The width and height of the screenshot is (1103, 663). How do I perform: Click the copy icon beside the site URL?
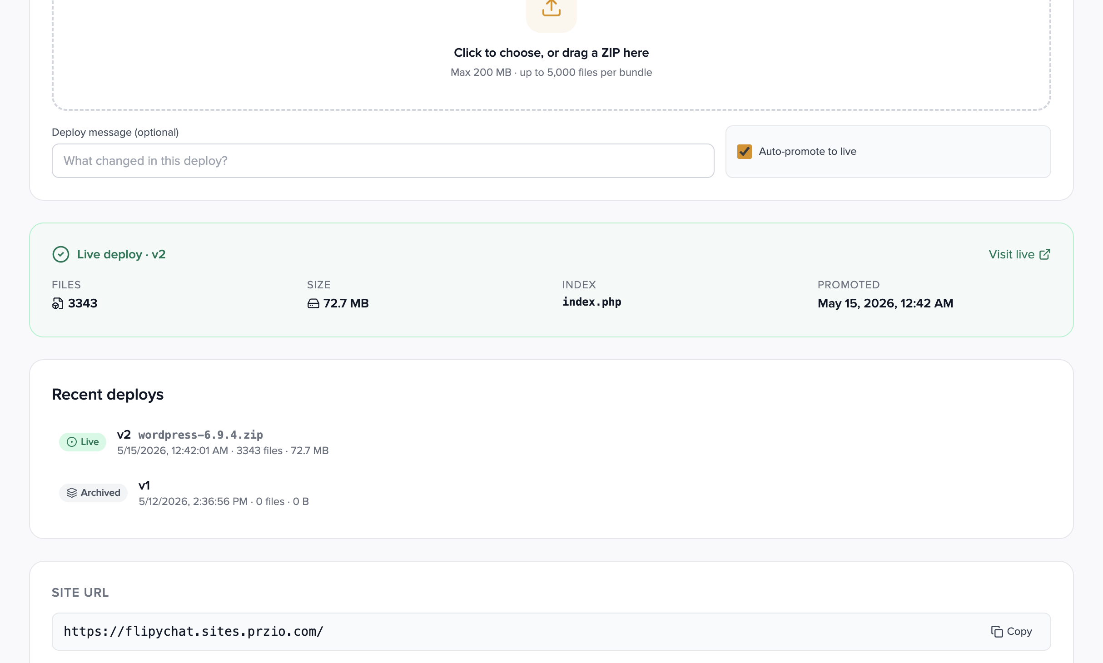[997, 632]
